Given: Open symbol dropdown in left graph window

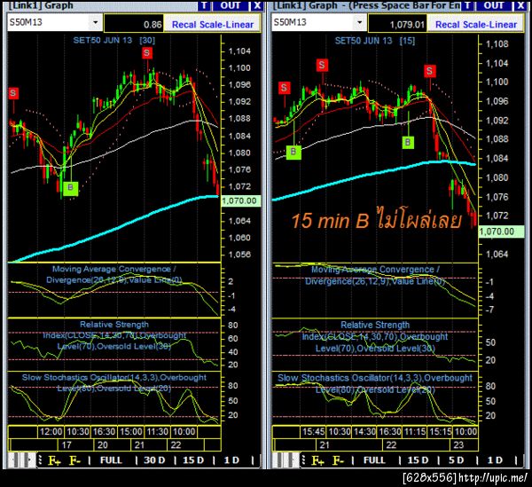Looking at the screenshot, I should pos(96,23).
